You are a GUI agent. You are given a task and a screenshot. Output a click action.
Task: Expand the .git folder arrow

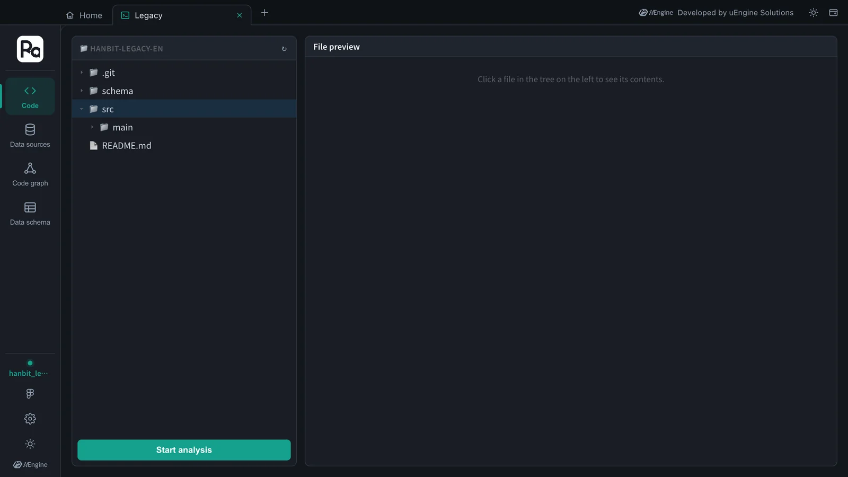click(82, 73)
